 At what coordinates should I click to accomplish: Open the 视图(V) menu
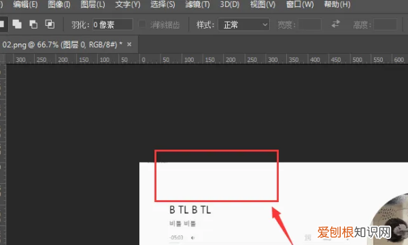pyautogui.click(x=262, y=5)
